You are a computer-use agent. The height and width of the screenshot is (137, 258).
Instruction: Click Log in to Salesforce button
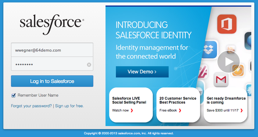coord(52,81)
